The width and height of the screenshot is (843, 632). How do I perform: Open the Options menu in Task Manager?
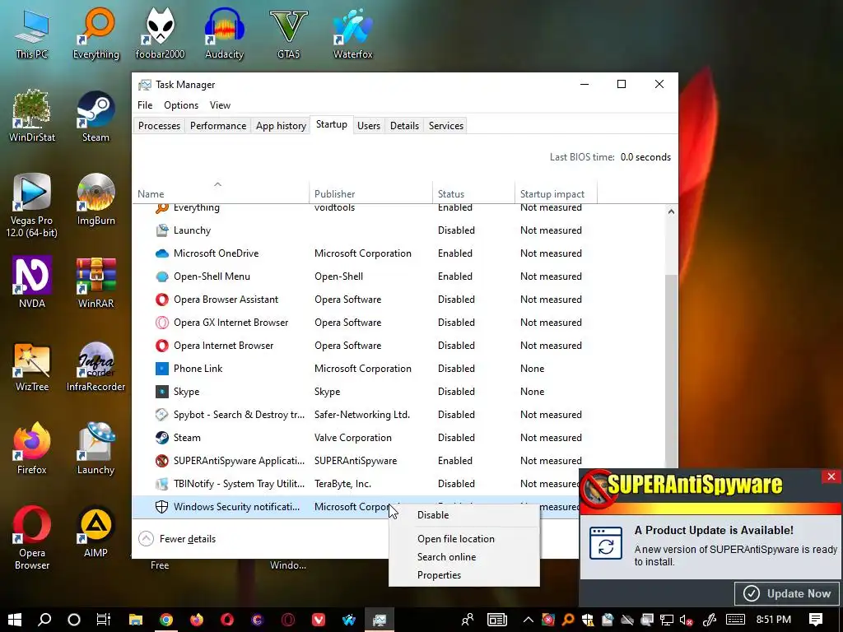[181, 105]
